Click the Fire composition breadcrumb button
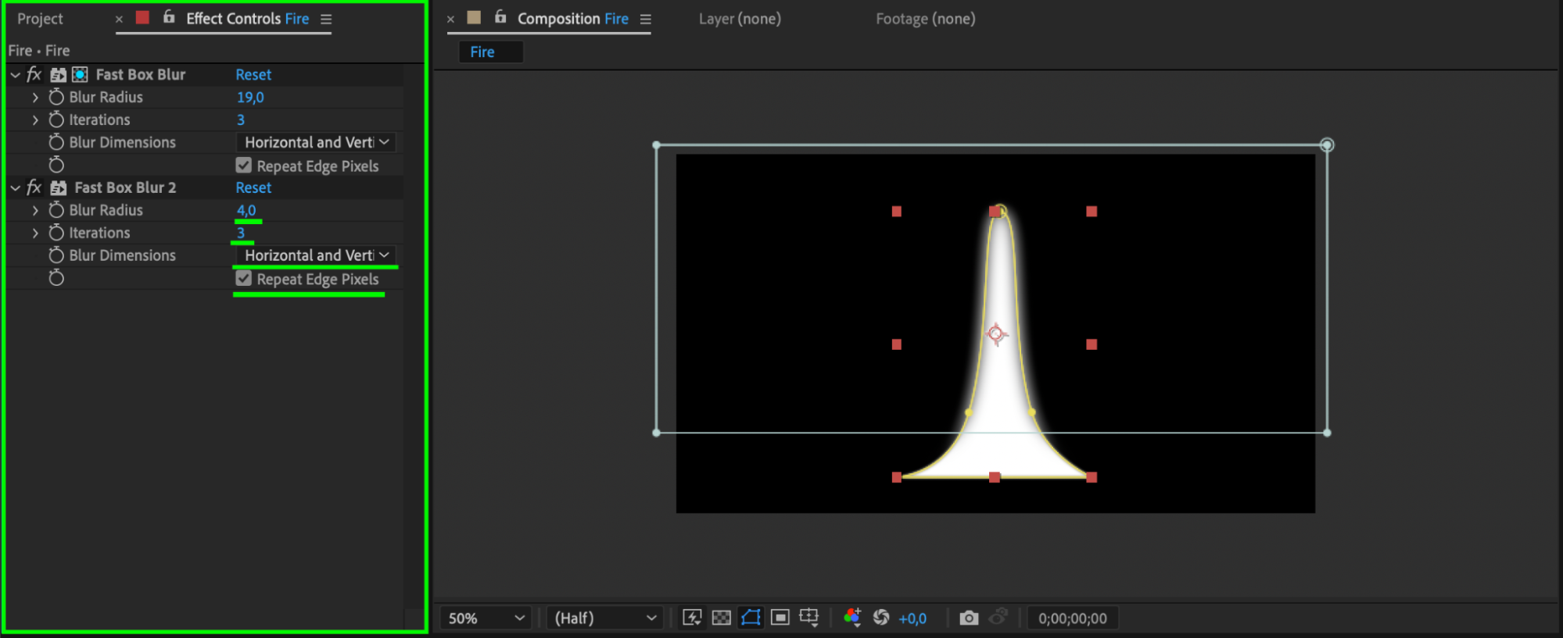 point(482,52)
